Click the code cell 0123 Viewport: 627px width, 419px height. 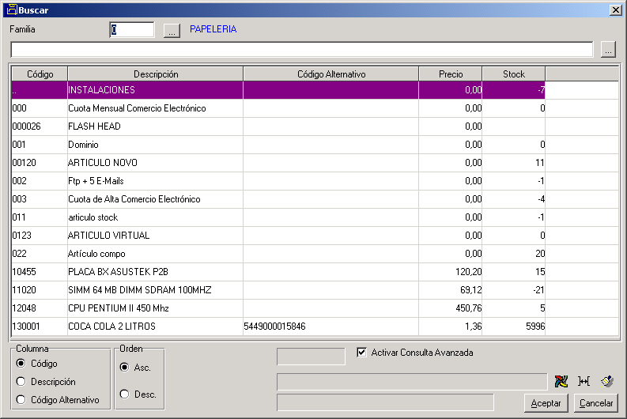click(40, 236)
